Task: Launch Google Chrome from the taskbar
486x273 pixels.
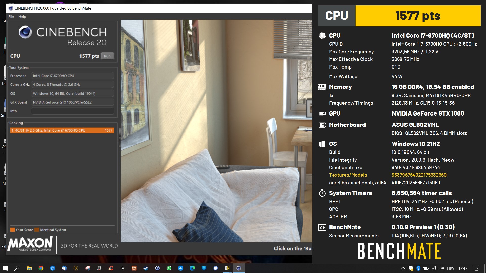Action: click(x=41, y=268)
